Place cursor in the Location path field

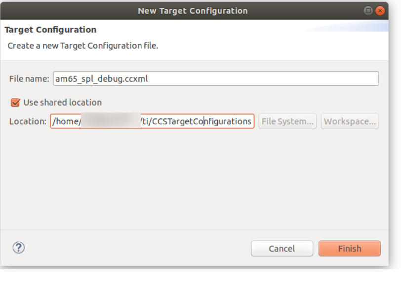[152, 121]
